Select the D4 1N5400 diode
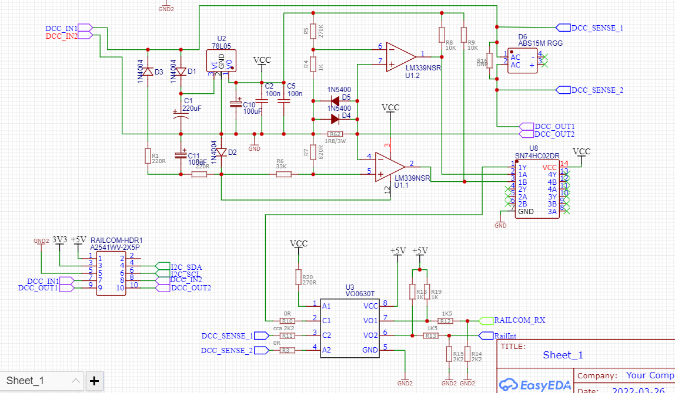Viewport: 675px width, 393px height. [335, 119]
